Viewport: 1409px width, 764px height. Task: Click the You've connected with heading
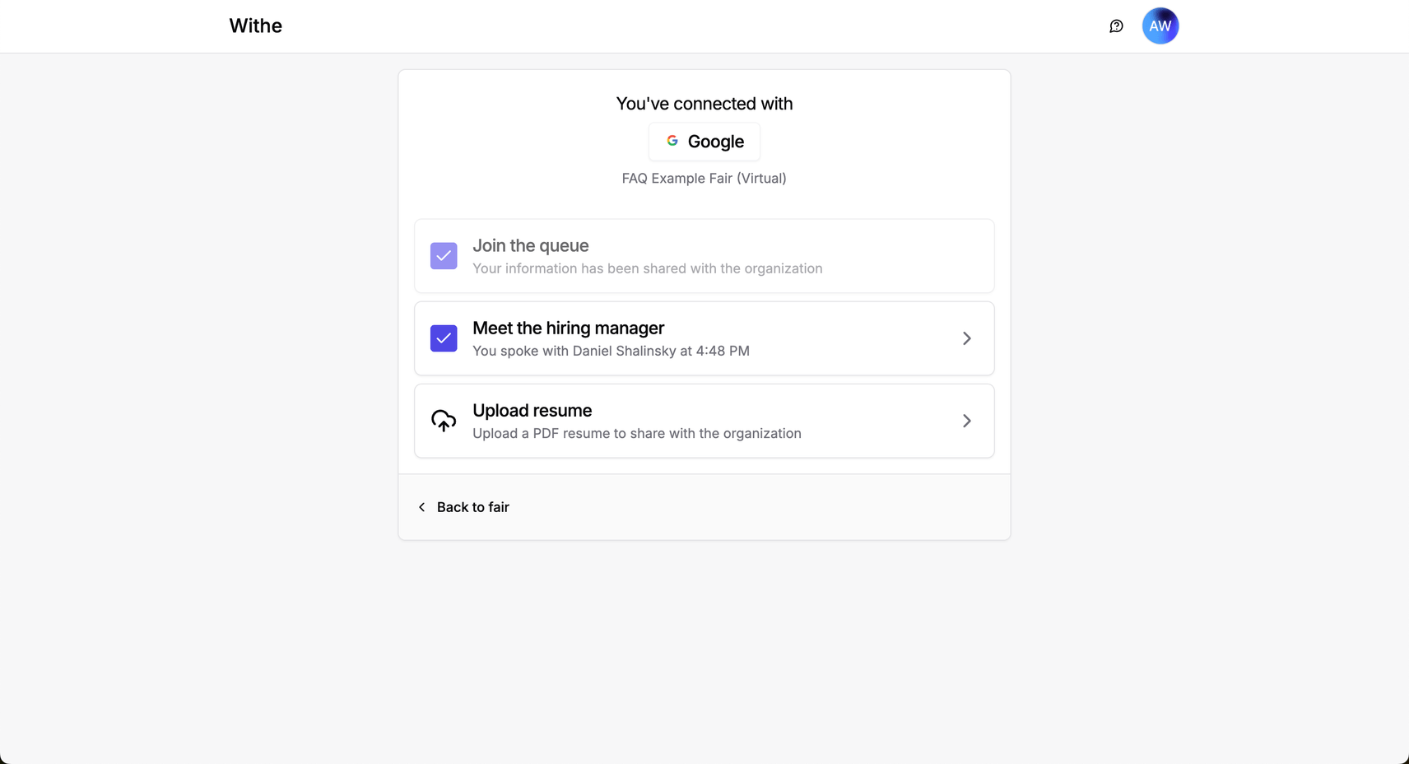pos(704,104)
